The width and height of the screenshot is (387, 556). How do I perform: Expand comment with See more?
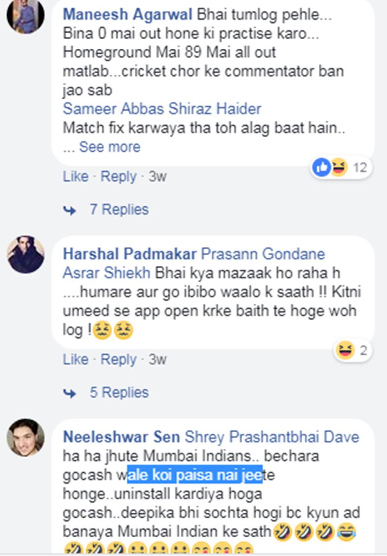[x=109, y=147]
